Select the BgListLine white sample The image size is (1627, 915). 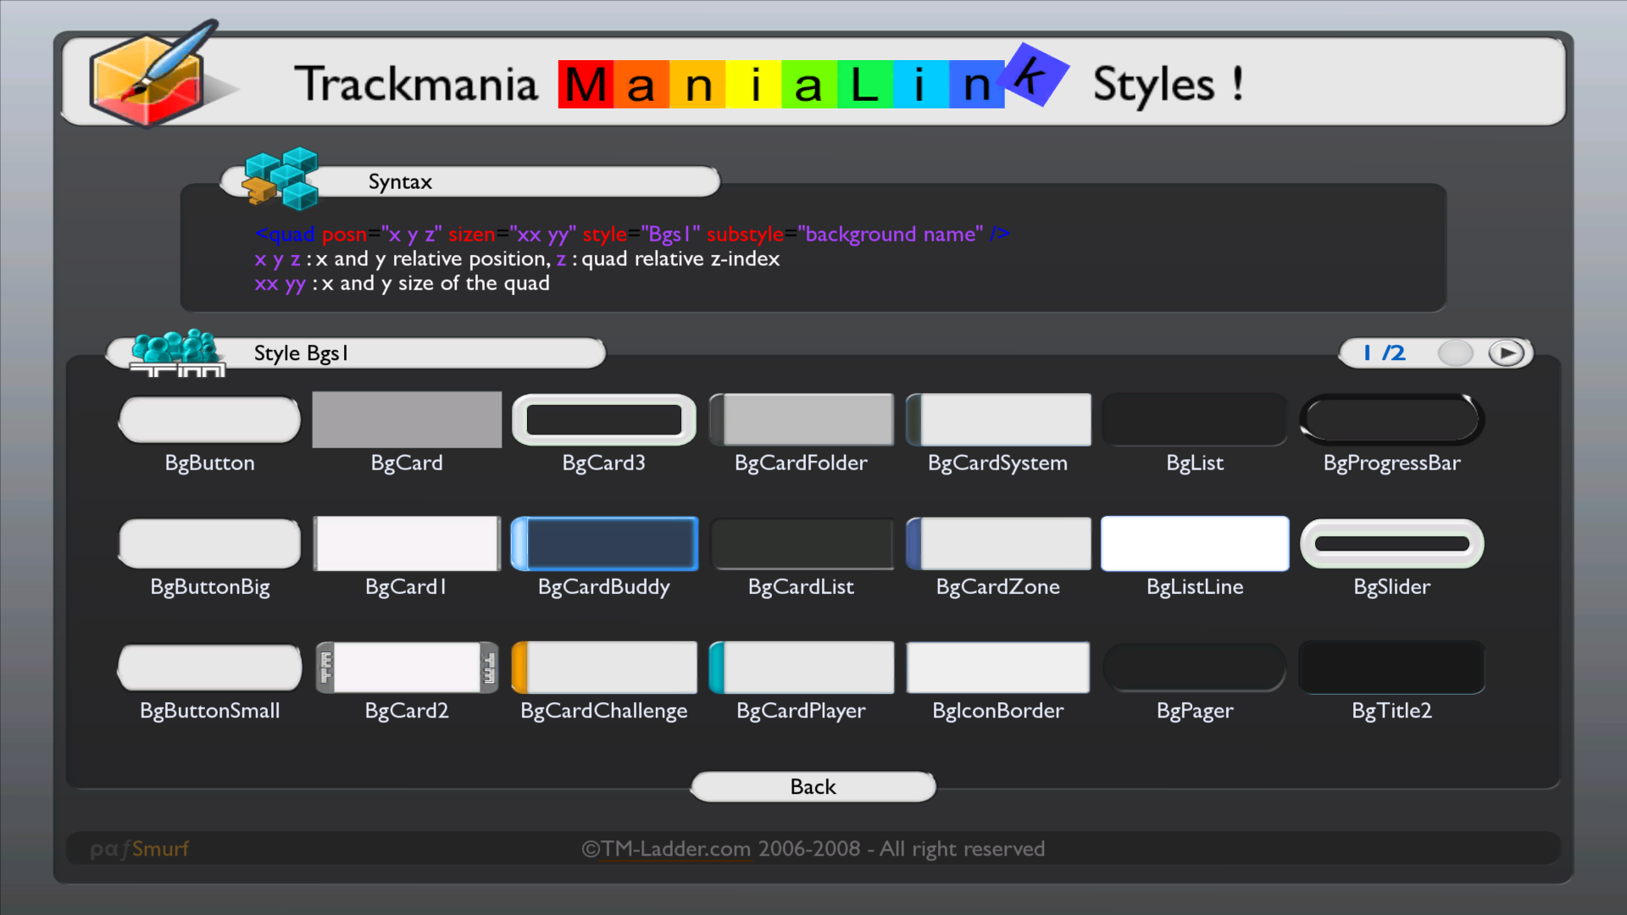pos(1195,543)
